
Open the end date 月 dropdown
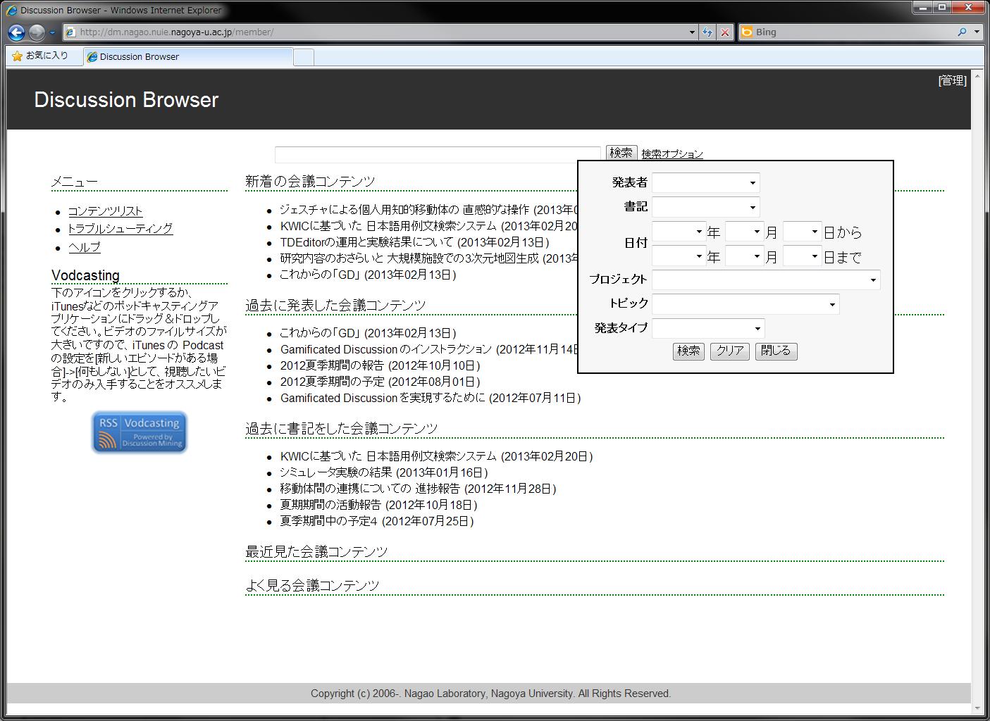tap(744, 256)
